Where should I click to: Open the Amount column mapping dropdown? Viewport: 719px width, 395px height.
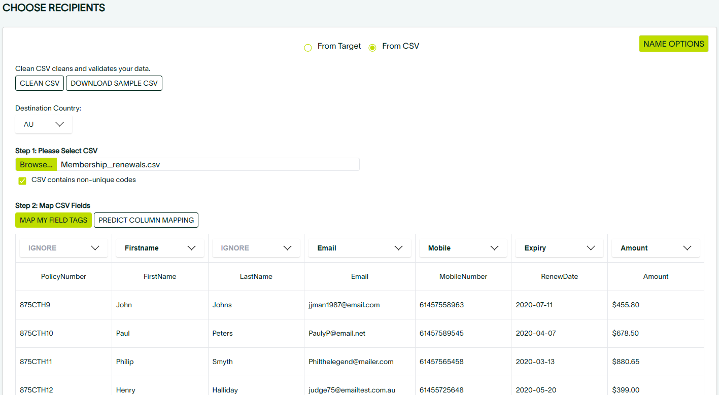click(656, 248)
